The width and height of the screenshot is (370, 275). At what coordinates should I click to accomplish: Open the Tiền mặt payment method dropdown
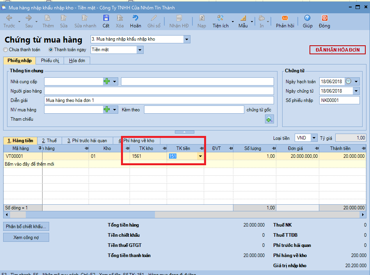(140, 50)
